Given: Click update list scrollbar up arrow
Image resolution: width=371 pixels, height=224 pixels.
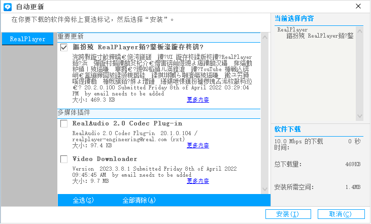Looking at the screenshot, I should pos(265,37).
